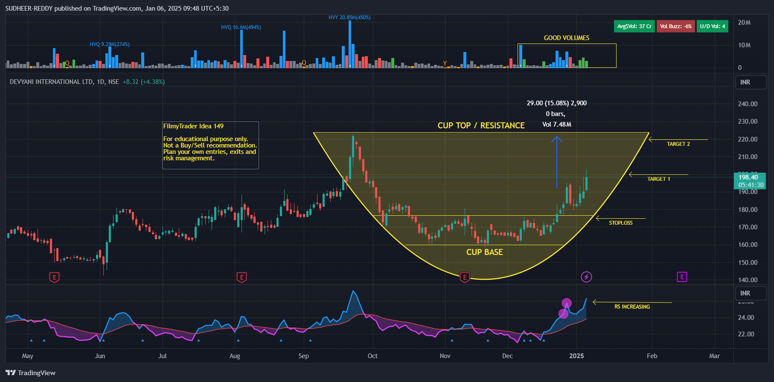Viewport: 774px width, 382px height.
Task: Click the +8.32 (+4.38%) change value
Action: click(144, 82)
